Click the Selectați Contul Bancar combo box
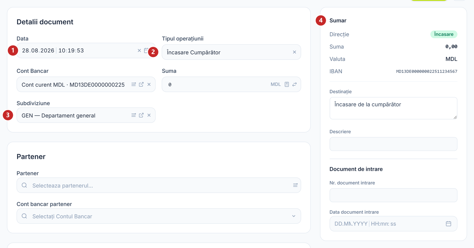This screenshot has width=474, height=248. [x=159, y=216]
